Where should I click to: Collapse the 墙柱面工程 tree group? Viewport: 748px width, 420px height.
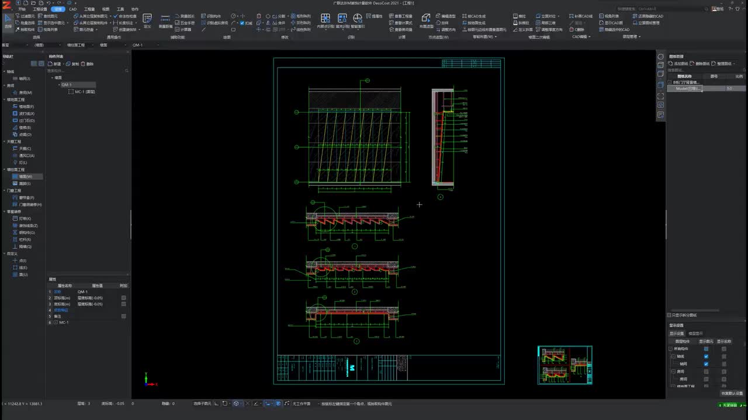point(4,170)
